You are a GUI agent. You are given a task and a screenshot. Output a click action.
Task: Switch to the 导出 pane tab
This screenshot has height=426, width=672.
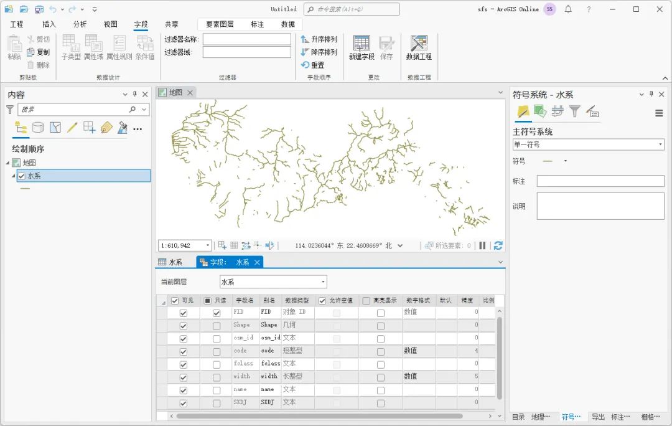pyautogui.click(x=598, y=417)
